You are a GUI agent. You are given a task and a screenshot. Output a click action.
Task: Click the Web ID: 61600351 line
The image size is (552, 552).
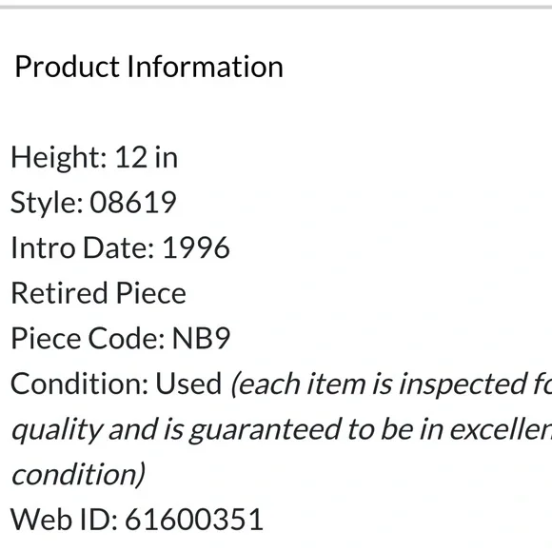point(137,520)
